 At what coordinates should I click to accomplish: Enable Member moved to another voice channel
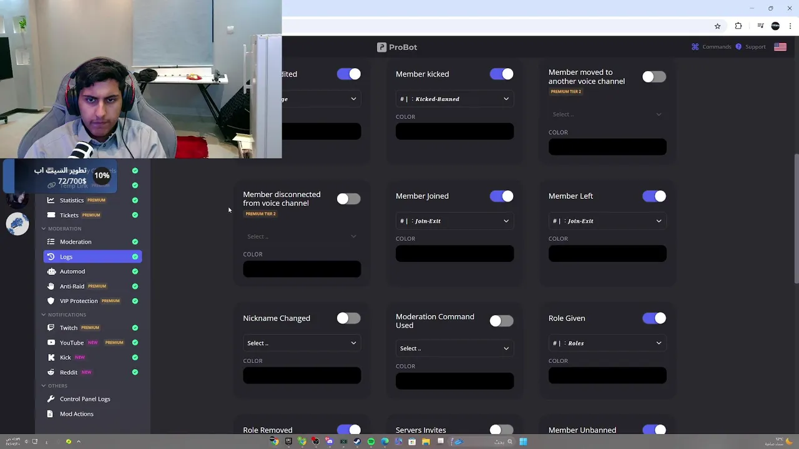click(654, 77)
